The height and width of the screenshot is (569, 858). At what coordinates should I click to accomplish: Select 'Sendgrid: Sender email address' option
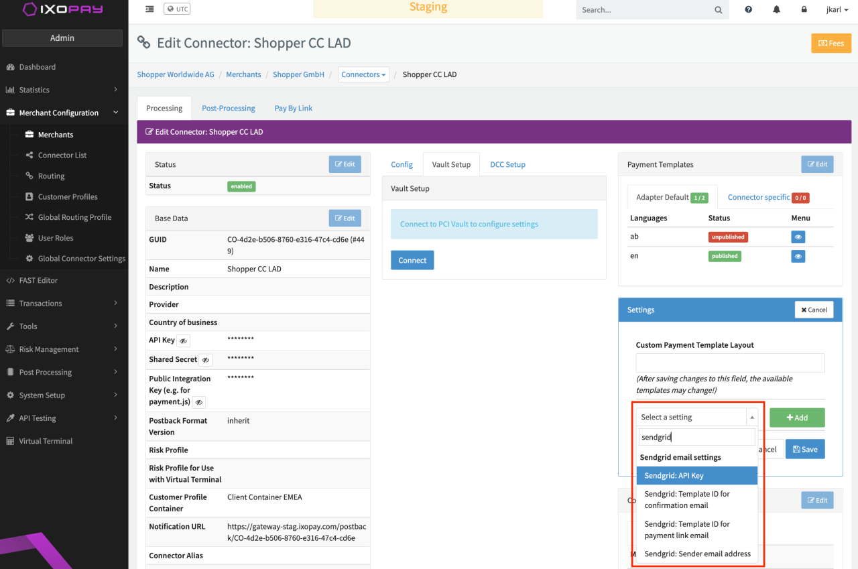tap(697, 554)
